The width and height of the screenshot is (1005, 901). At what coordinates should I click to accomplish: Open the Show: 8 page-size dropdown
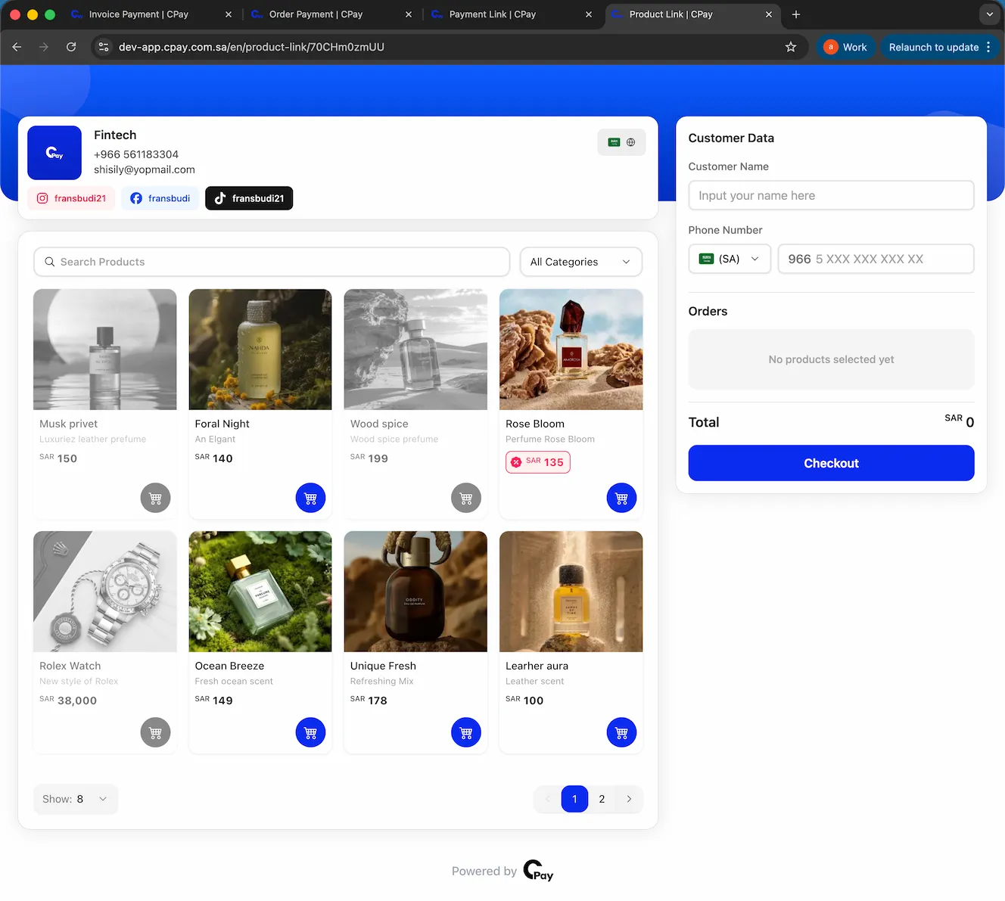point(75,799)
